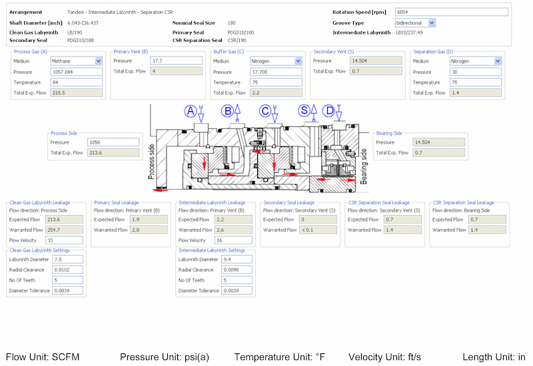Click the Buffer Gas Pressure field 17.708
The width and height of the screenshot is (533, 366).
coord(276,72)
